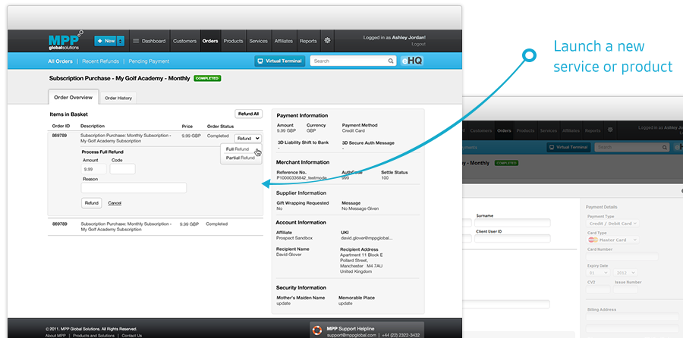The image size is (683, 338).
Task: Expand the New button dropdown arrow
Action: [x=120, y=41]
